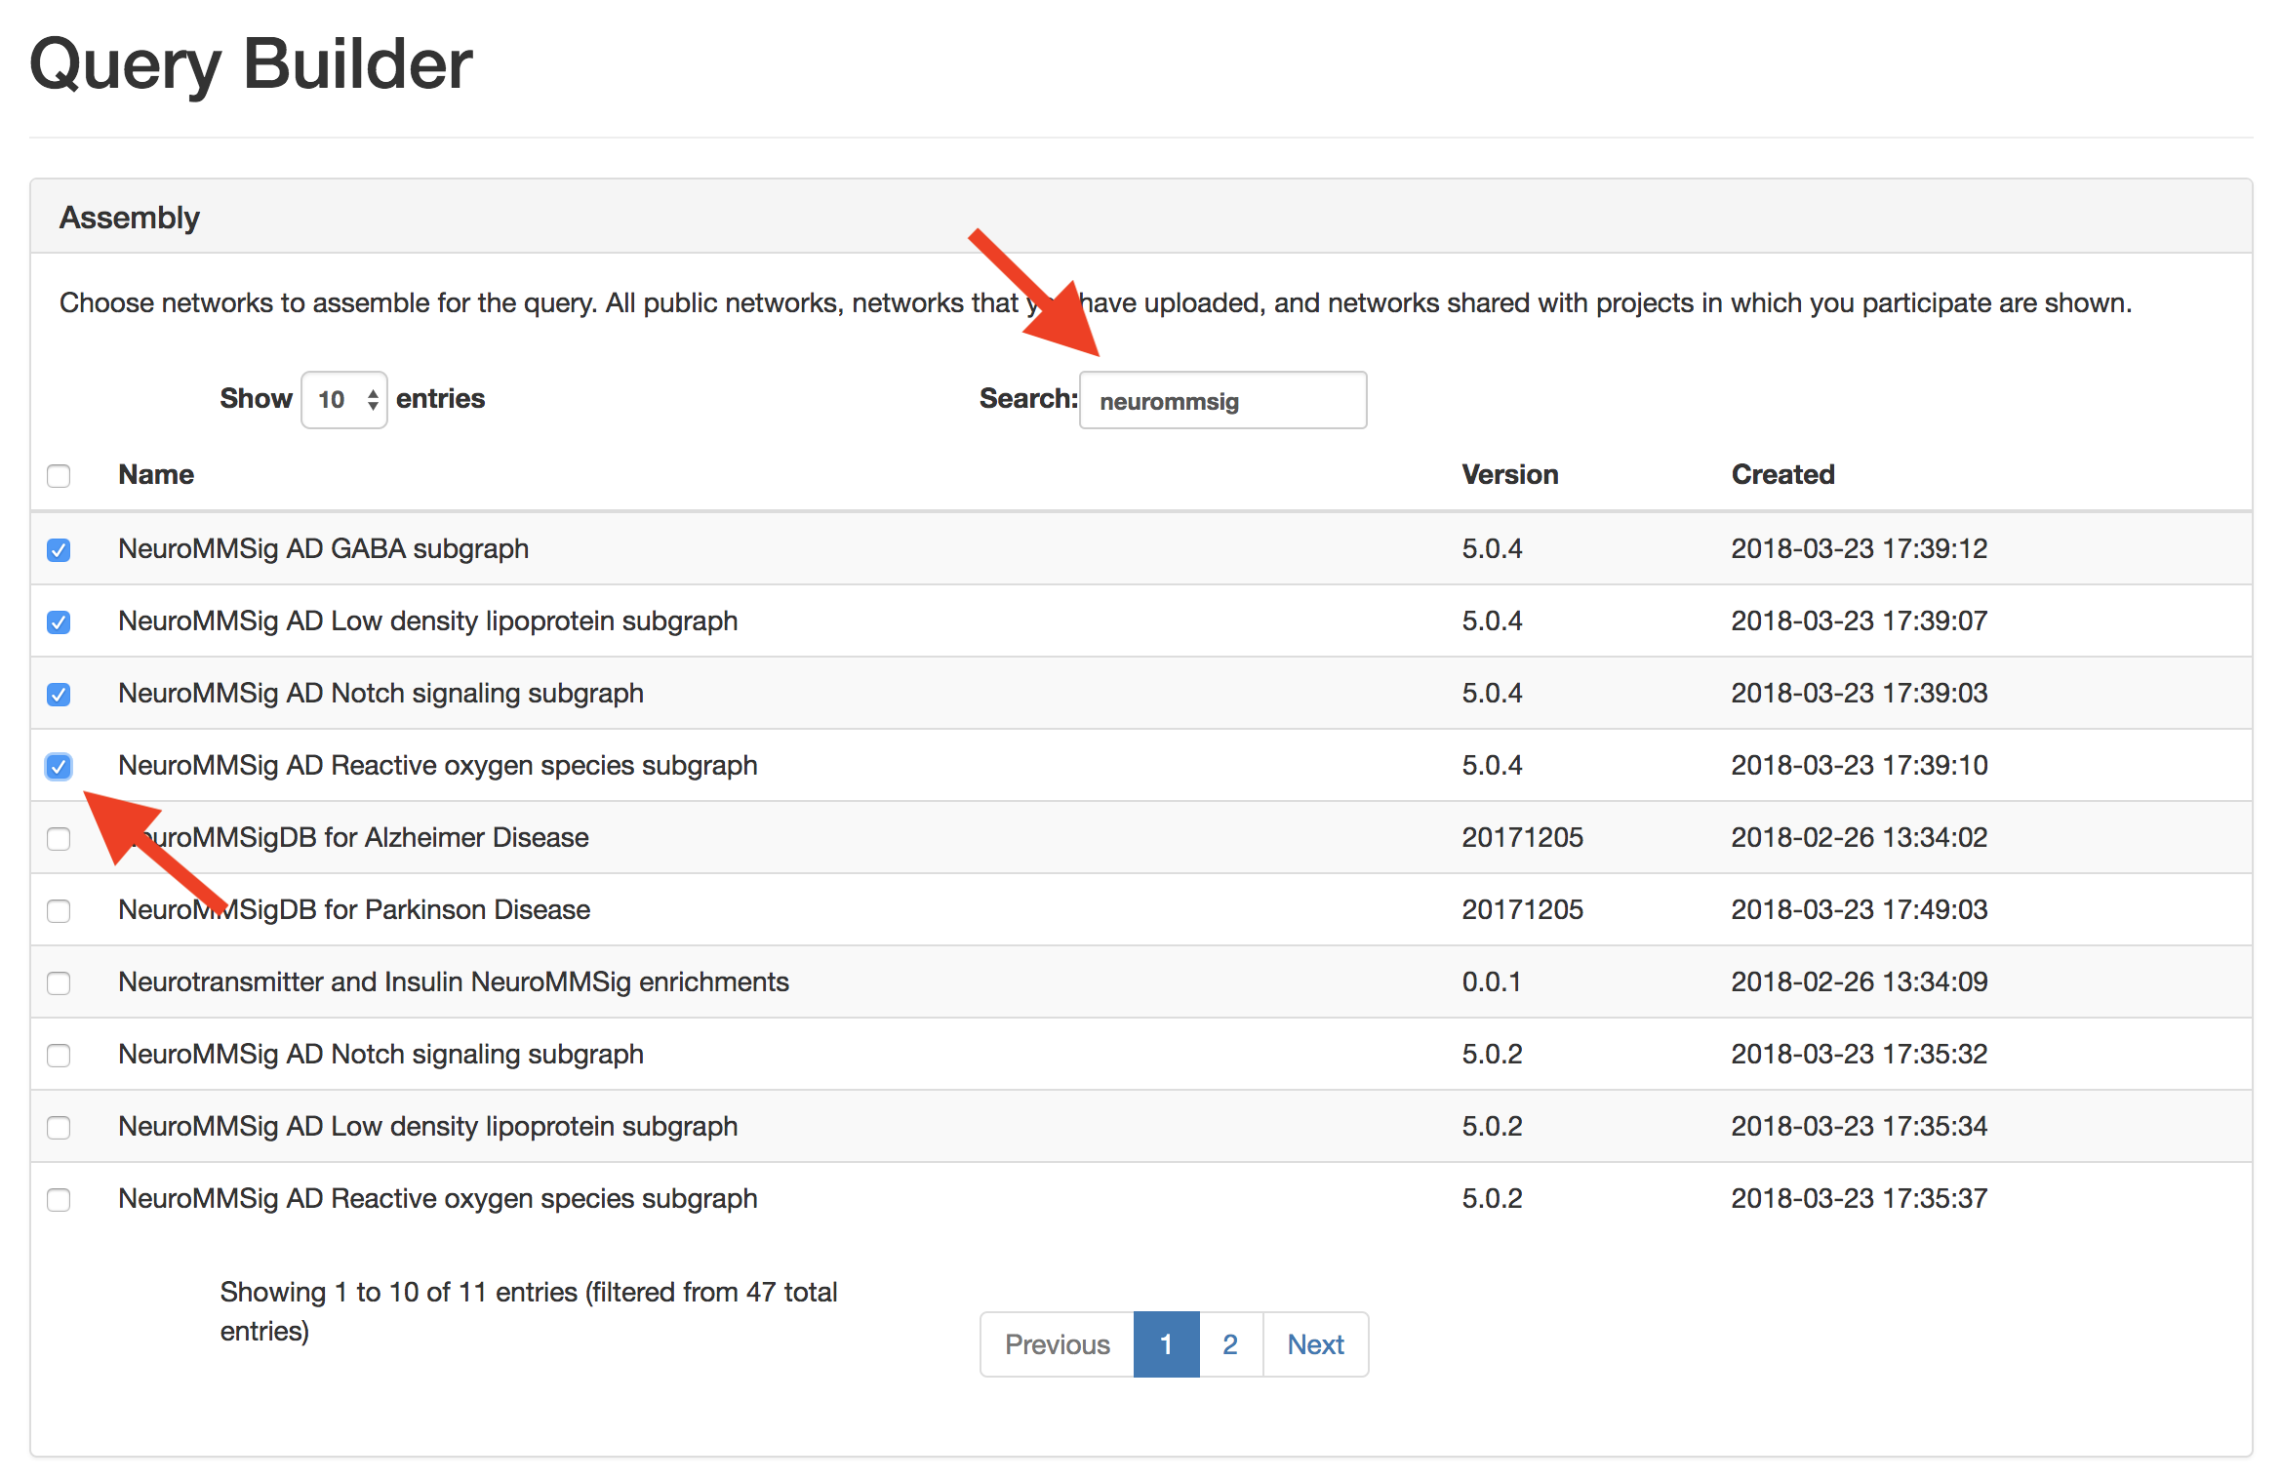Viewport: 2281px width, 1481px height.
Task: Open page 2 of the table
Action: click(x=1229, y=1344)
